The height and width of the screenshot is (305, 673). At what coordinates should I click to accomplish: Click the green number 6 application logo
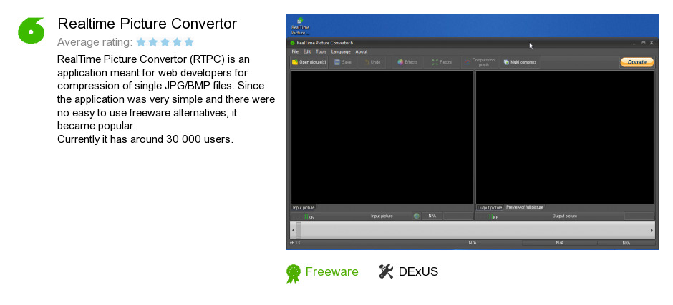32,30
